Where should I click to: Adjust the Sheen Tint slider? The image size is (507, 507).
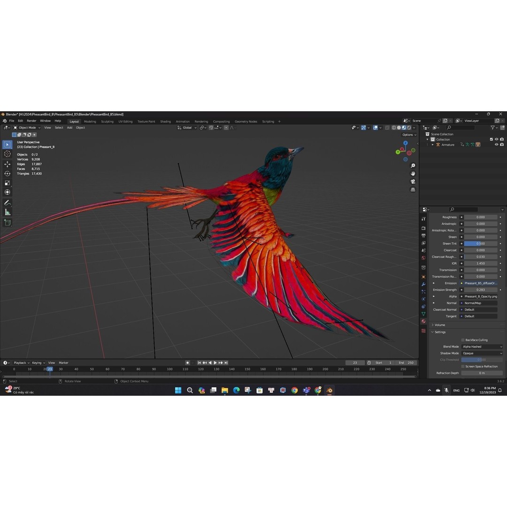tap(481, 244)
